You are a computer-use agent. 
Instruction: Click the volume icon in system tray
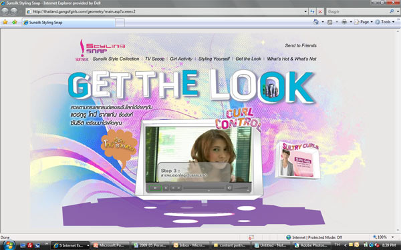click(377, 245)
